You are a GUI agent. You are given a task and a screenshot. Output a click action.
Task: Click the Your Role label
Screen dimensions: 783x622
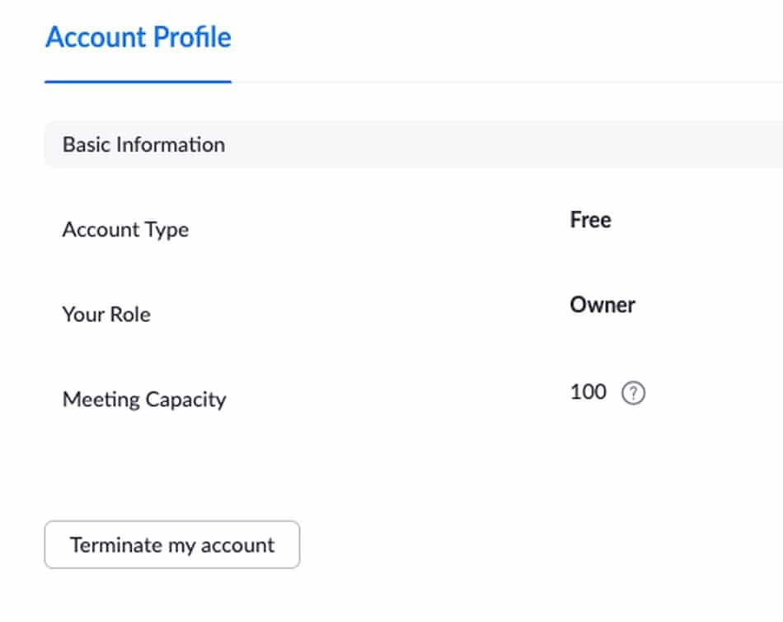point(106,314)
